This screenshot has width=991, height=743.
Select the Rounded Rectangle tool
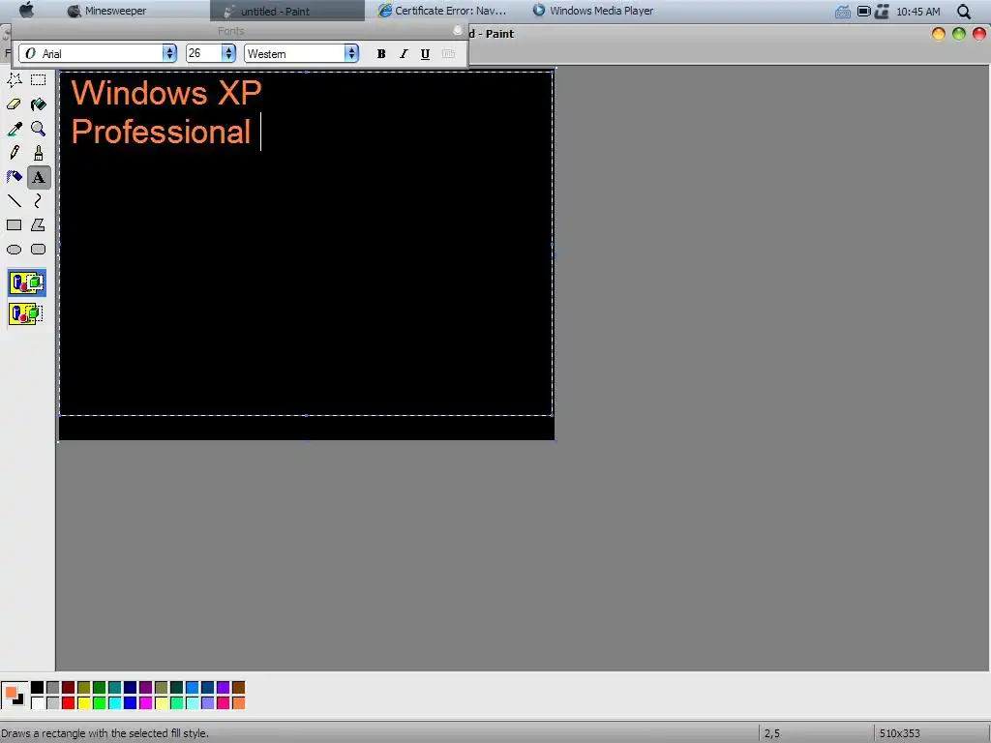(x=39, y=250)
